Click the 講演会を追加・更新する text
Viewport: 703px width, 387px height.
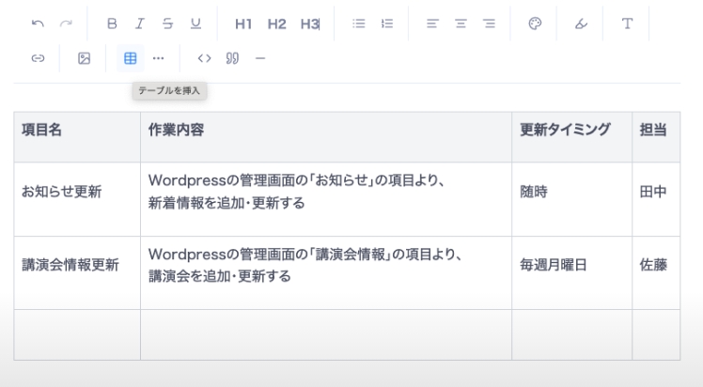pos(220,276)
